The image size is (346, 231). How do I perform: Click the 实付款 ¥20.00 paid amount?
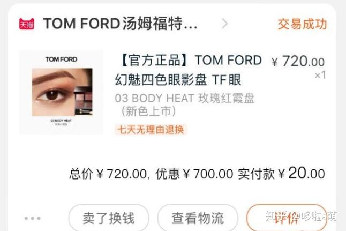tap(281, 173)
